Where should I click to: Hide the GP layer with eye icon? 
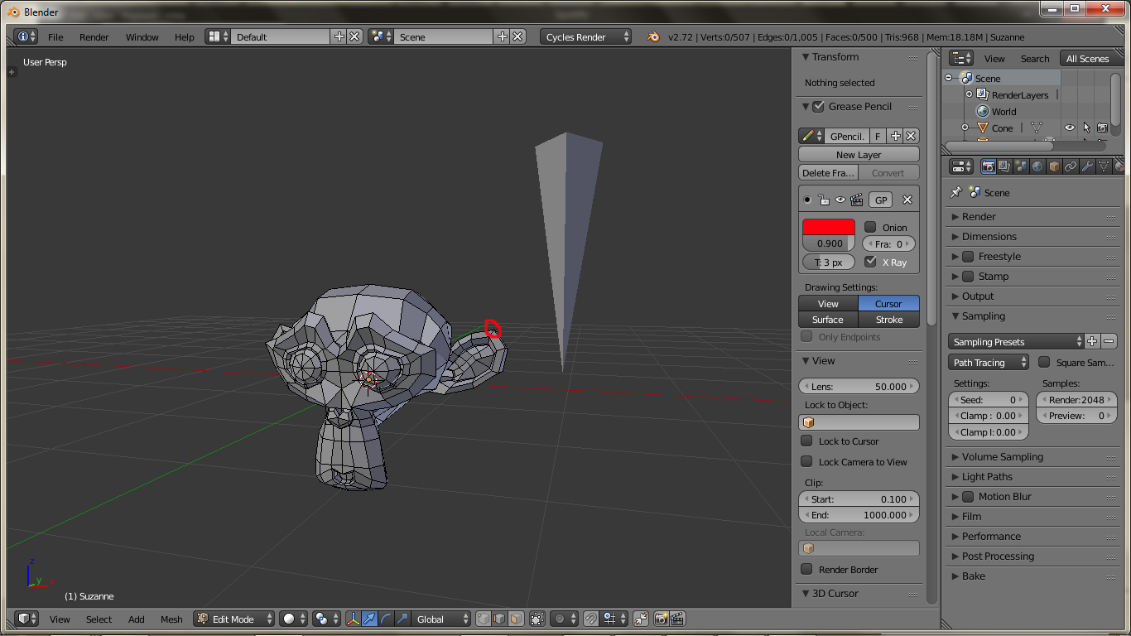(840, 200)
